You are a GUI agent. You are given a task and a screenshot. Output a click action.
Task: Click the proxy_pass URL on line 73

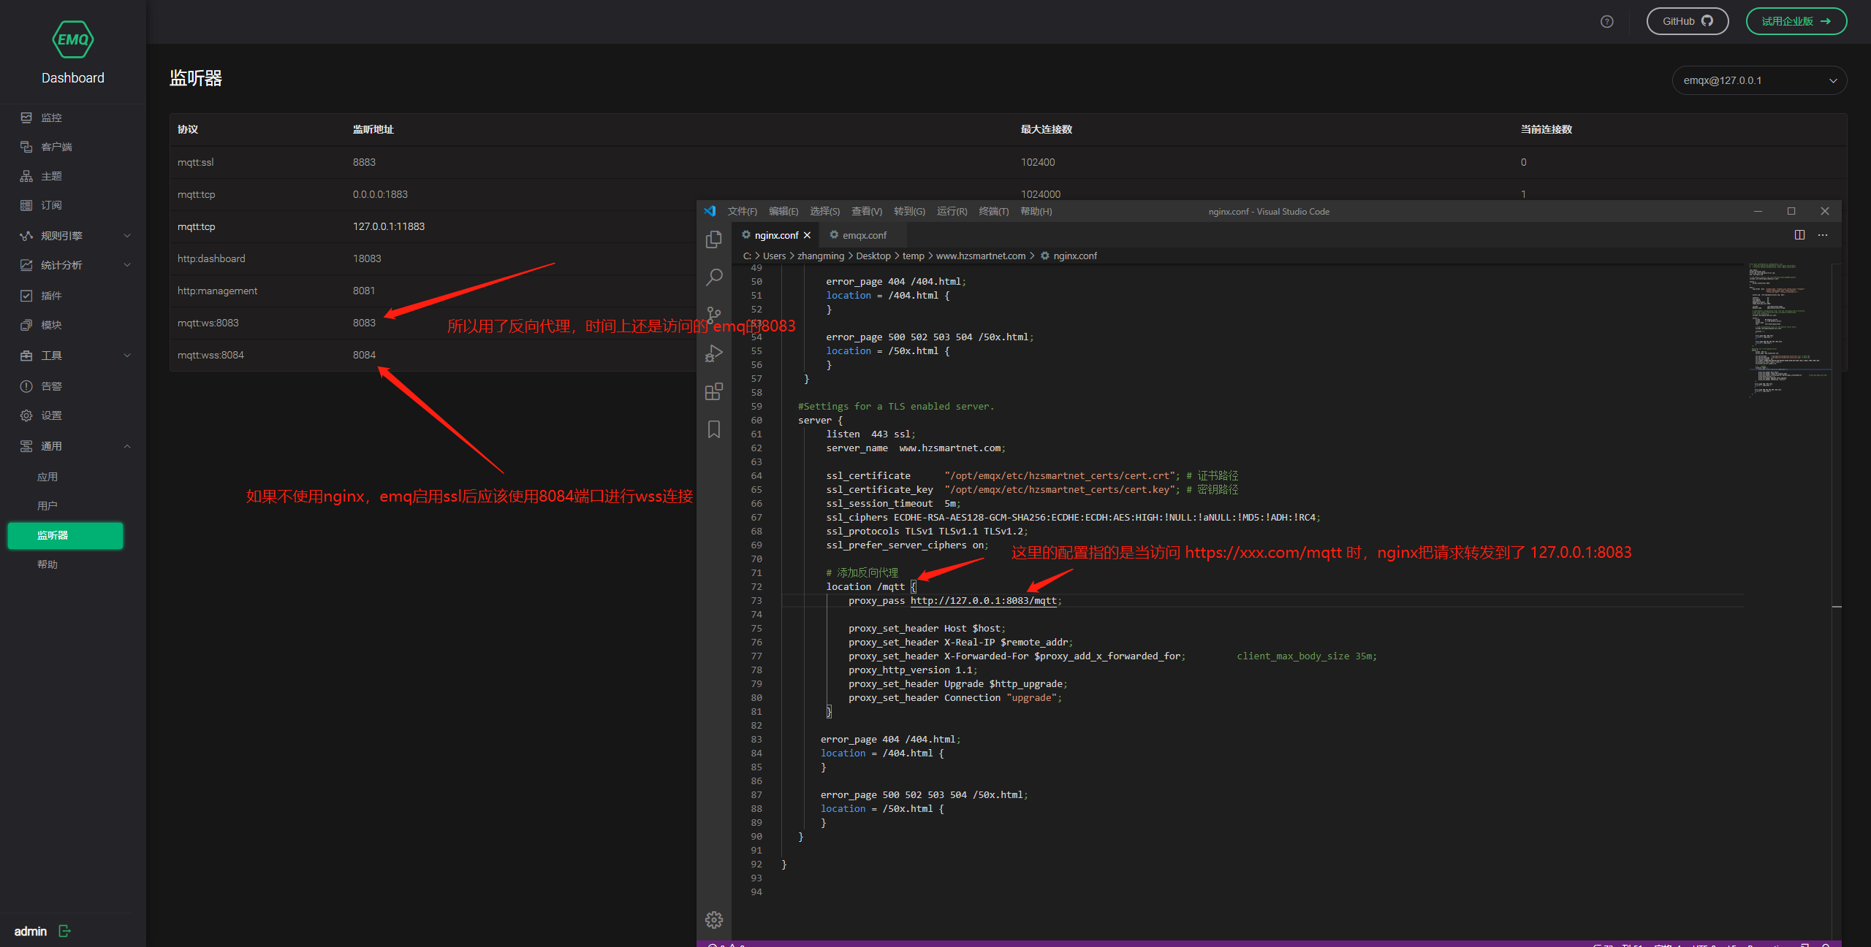click(x=983, y=600)
